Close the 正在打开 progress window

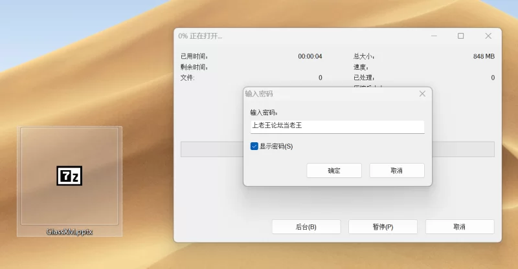coord(488,36)
